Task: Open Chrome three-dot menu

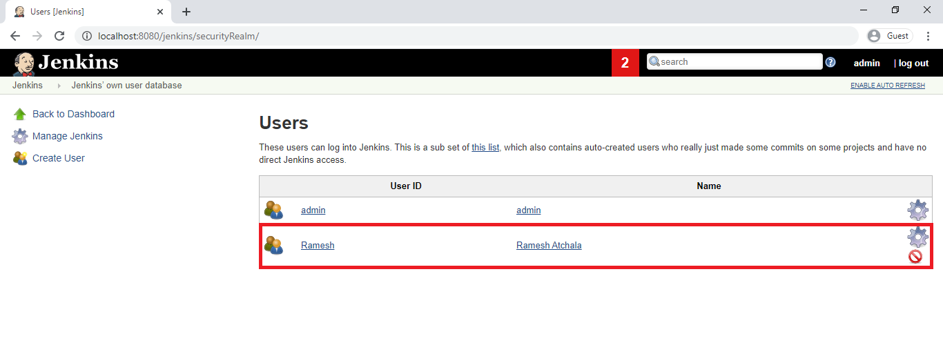Action: 928,36
